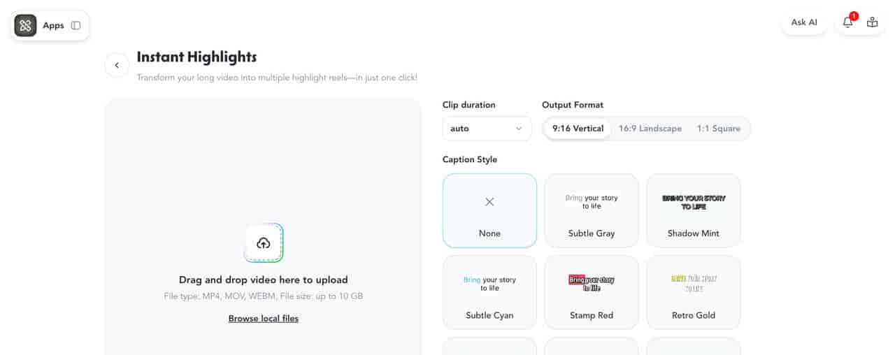This screenshot has height=355, width=895.
Task: Click the Apps menu label
Action: [53, 26]
